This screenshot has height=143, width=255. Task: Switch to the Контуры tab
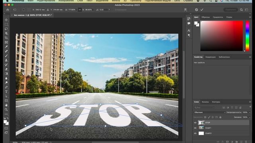(x=216, y=102)
